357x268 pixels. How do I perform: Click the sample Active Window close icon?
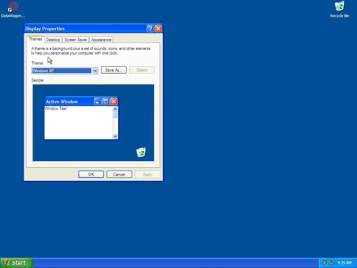tap(114, 102)
